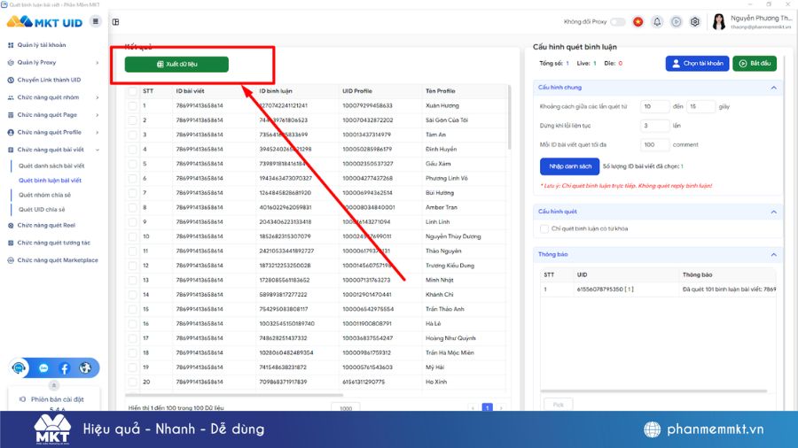798x448 pixels.
Task: Click the Chức năng quét Reel icon
Action: pos(11,225)
